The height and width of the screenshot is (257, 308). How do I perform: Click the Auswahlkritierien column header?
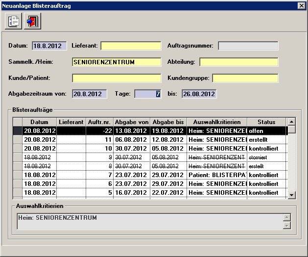217,122
